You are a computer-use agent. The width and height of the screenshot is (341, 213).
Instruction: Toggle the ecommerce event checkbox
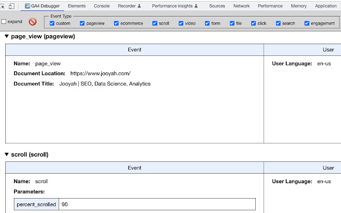pyautogui.click(x=116, y=23)
